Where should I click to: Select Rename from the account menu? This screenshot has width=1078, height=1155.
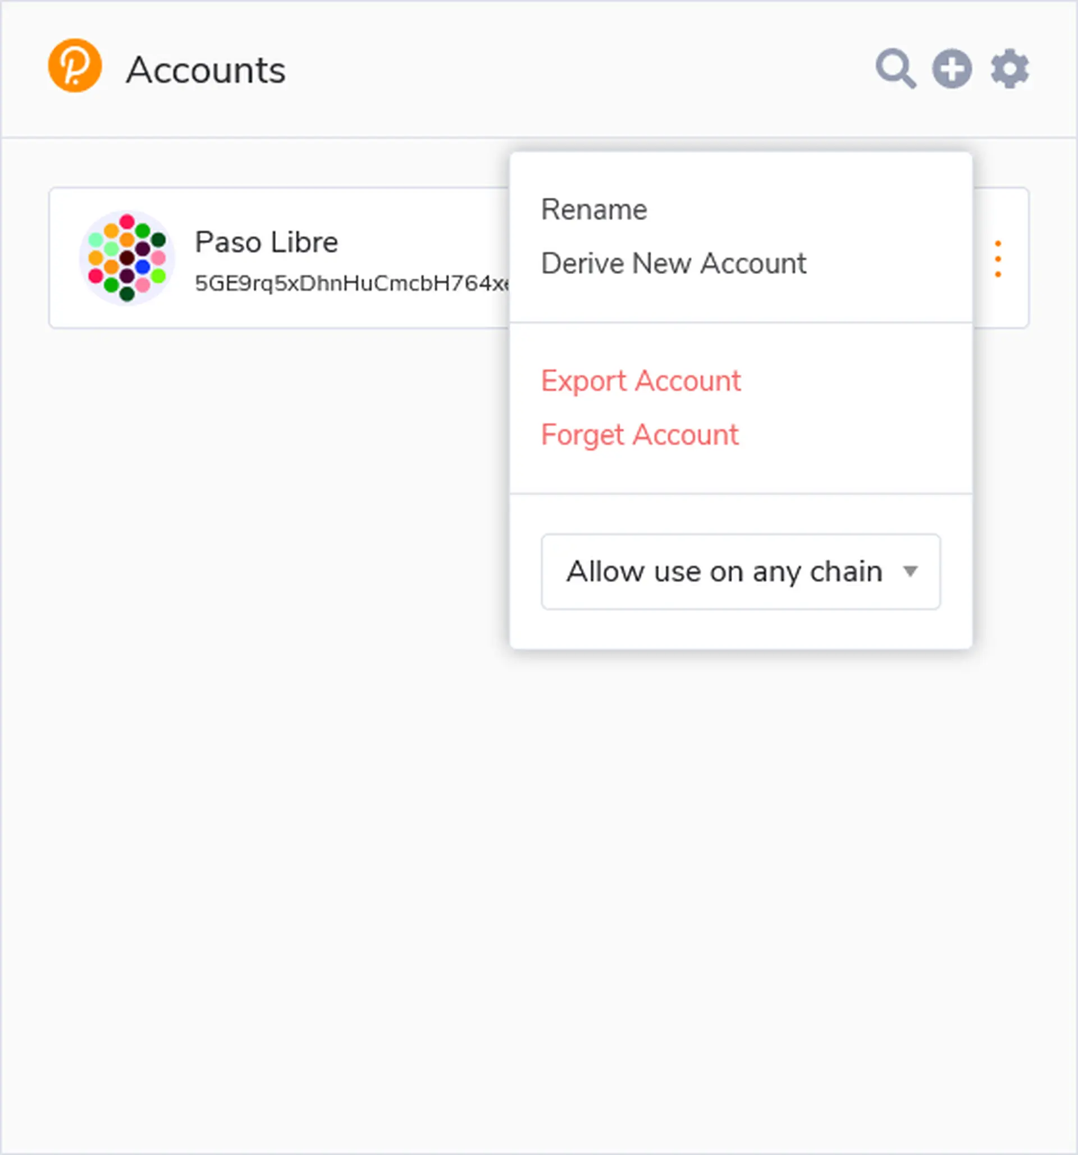(x=593, y=210)
